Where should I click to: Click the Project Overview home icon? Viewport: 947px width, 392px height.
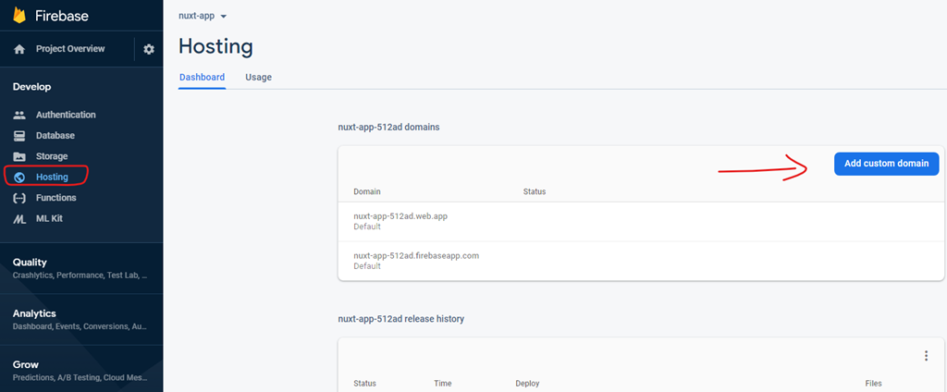click(x=19, y=49)
